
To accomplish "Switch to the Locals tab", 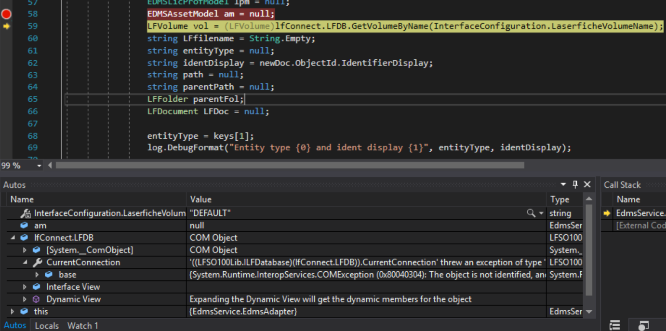I will click(47, 326).
